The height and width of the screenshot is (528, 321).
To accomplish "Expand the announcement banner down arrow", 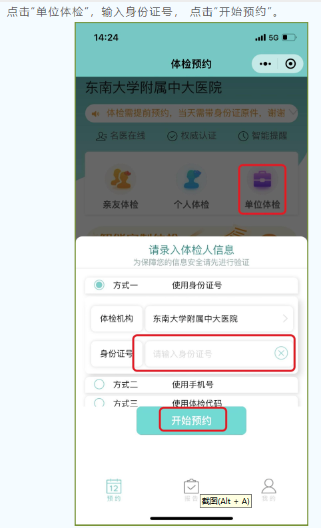I will [x=293, y=112].
